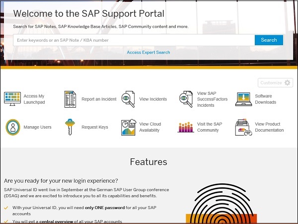298x224 pixels.
Task: Click the keyword or SAP Note search field
Action: pyautogui.click(x=134, y=40)
